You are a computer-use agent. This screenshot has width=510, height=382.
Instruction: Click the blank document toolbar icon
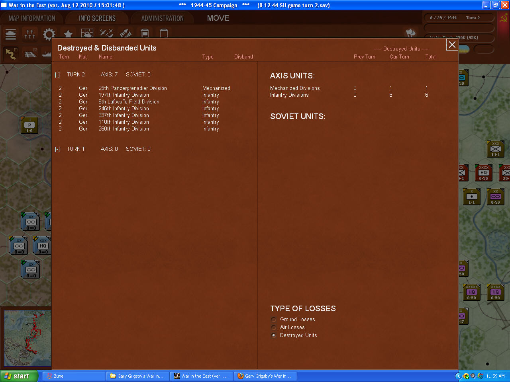click(x=164, y=33)
